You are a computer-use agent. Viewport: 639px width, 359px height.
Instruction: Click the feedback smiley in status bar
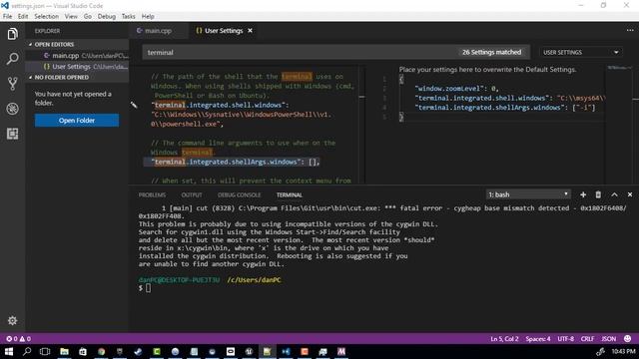[x=627, y=339]
